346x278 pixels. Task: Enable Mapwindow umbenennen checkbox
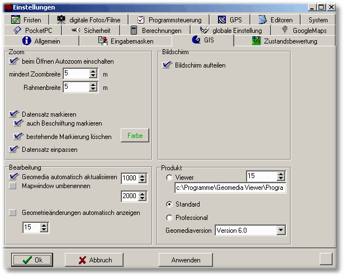(x=13, y=186)
